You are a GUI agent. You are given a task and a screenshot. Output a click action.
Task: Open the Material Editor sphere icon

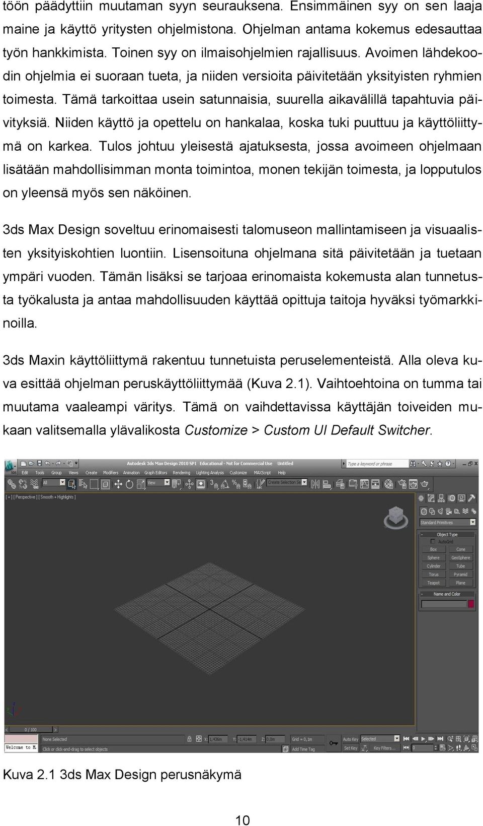click(388, 484)
